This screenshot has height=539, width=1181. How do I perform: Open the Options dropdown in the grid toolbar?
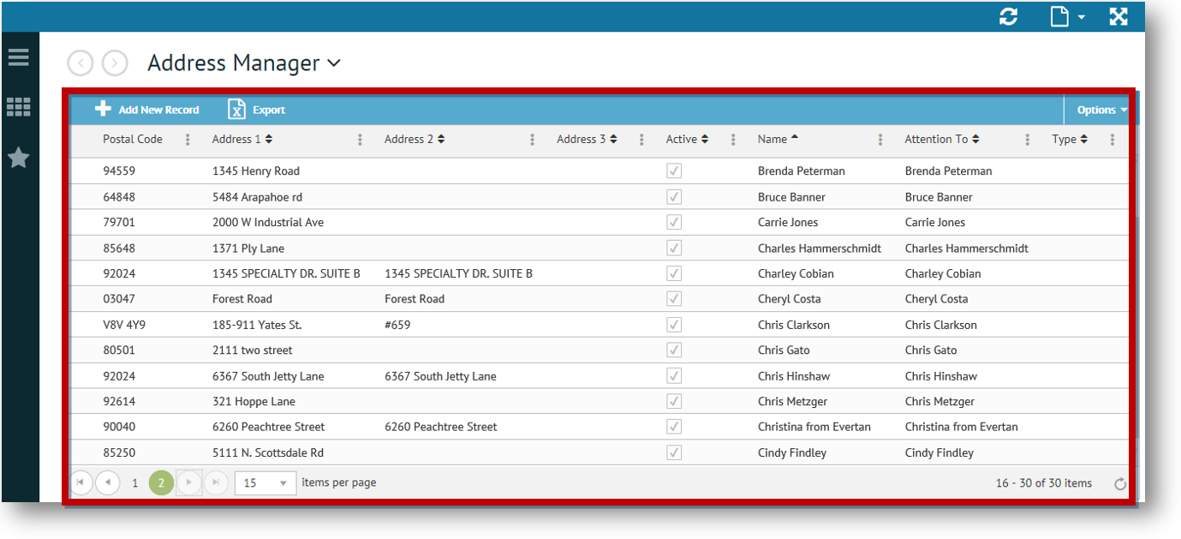click(1101, 110)
